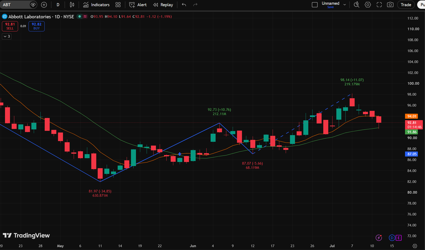Redo the last undone chart action
The width and height of the screenshot is (425, 250).
195,5
